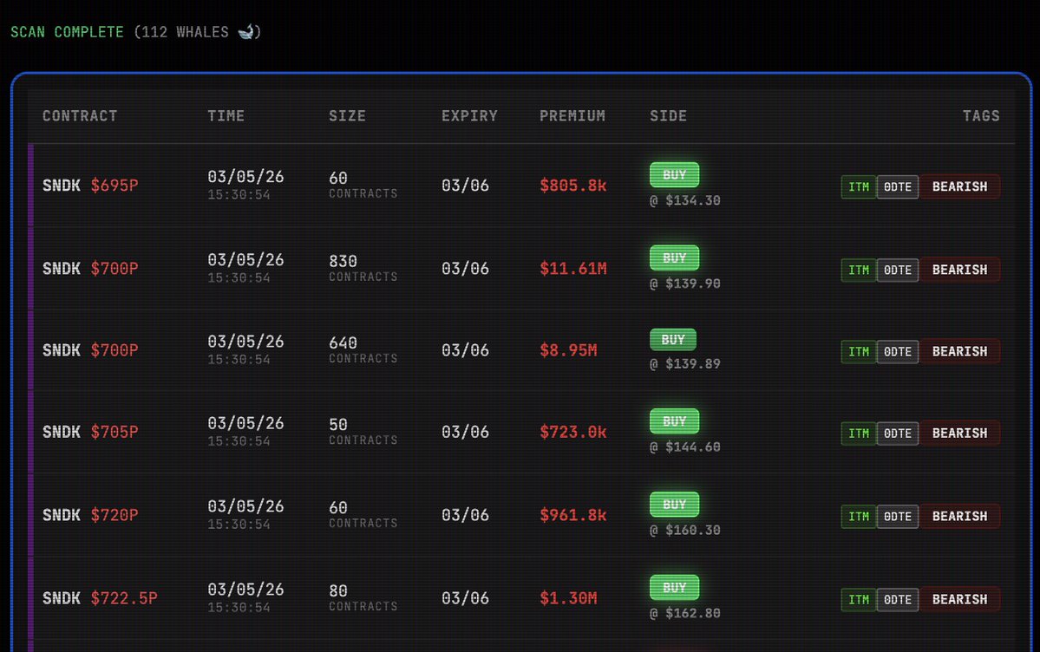Click the @ $162.80 fill price
Image resolution: width=1040 pixels, height=652 pixels.
684,613
